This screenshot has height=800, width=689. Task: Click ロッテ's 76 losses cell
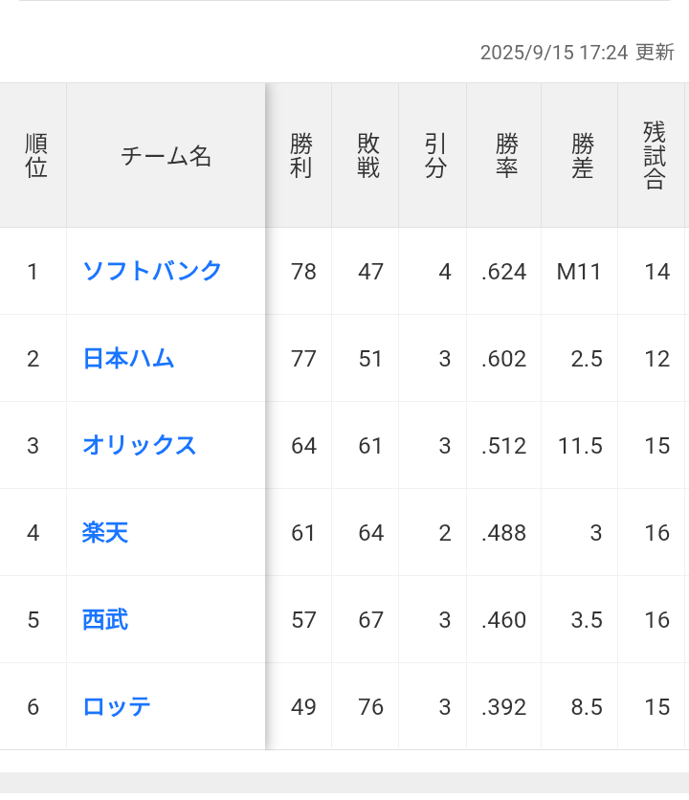tap(370, 707)
